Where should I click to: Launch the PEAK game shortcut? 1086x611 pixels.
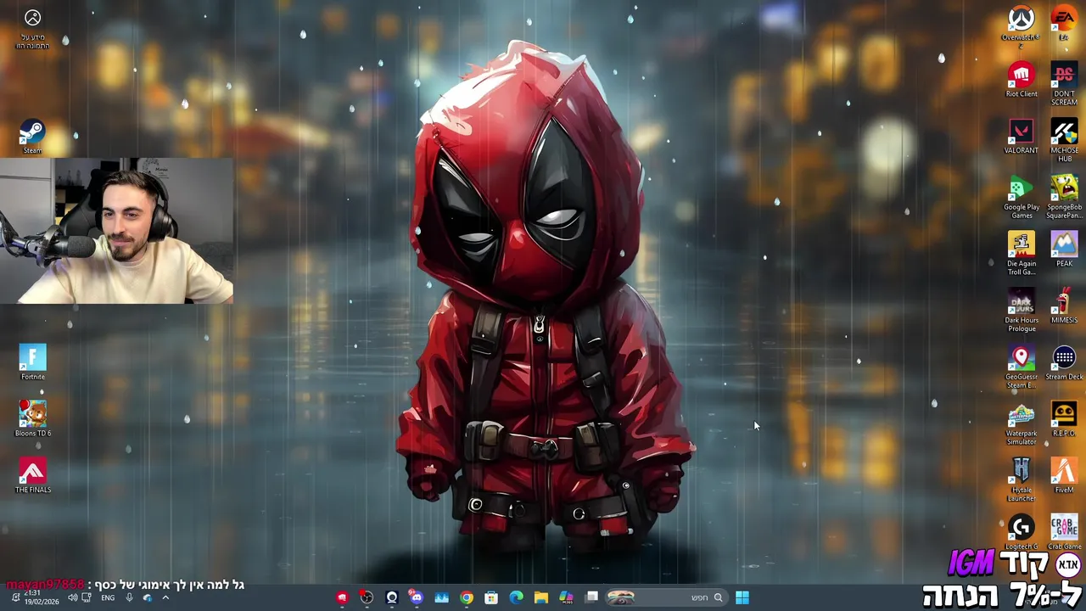1064,249
